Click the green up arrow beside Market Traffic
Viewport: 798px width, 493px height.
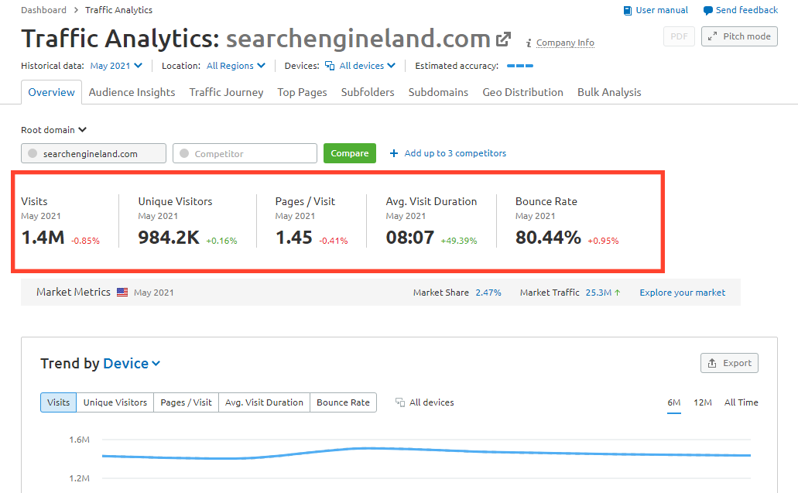pyautogui.click(x=618, y=293)
